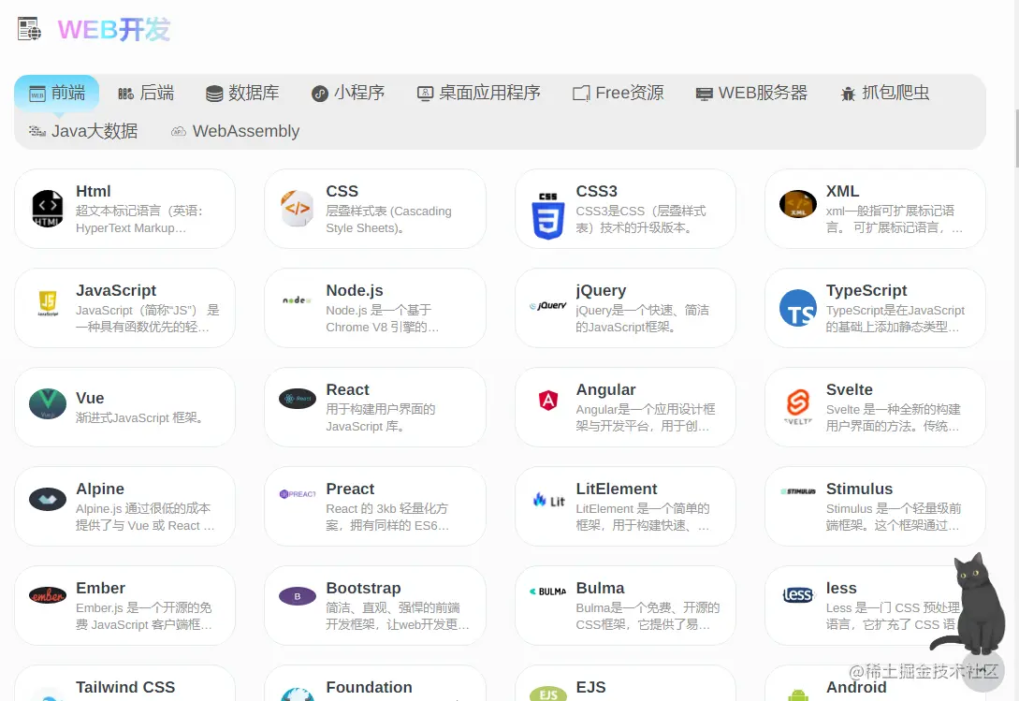Open the Angular card title
The width and height of the screenshot is (1019, 701).
605,389
